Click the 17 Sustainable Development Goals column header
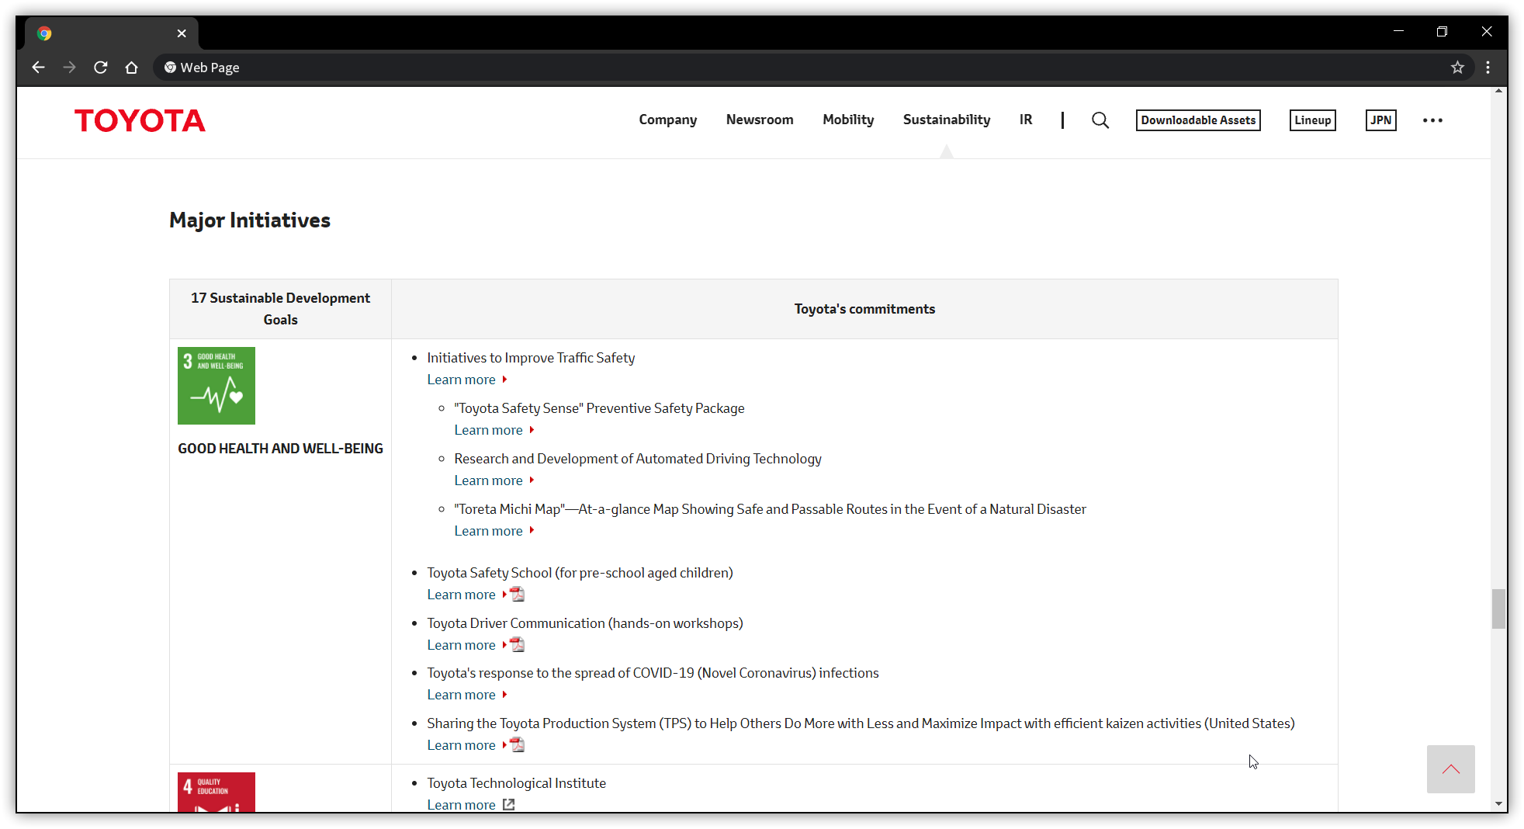 pos(280,309)
